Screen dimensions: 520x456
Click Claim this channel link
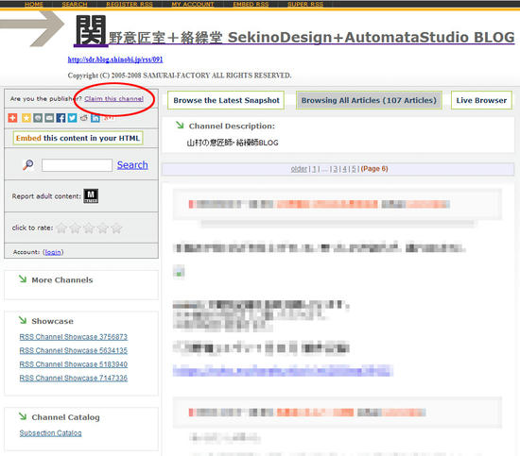tap(113, 99)
